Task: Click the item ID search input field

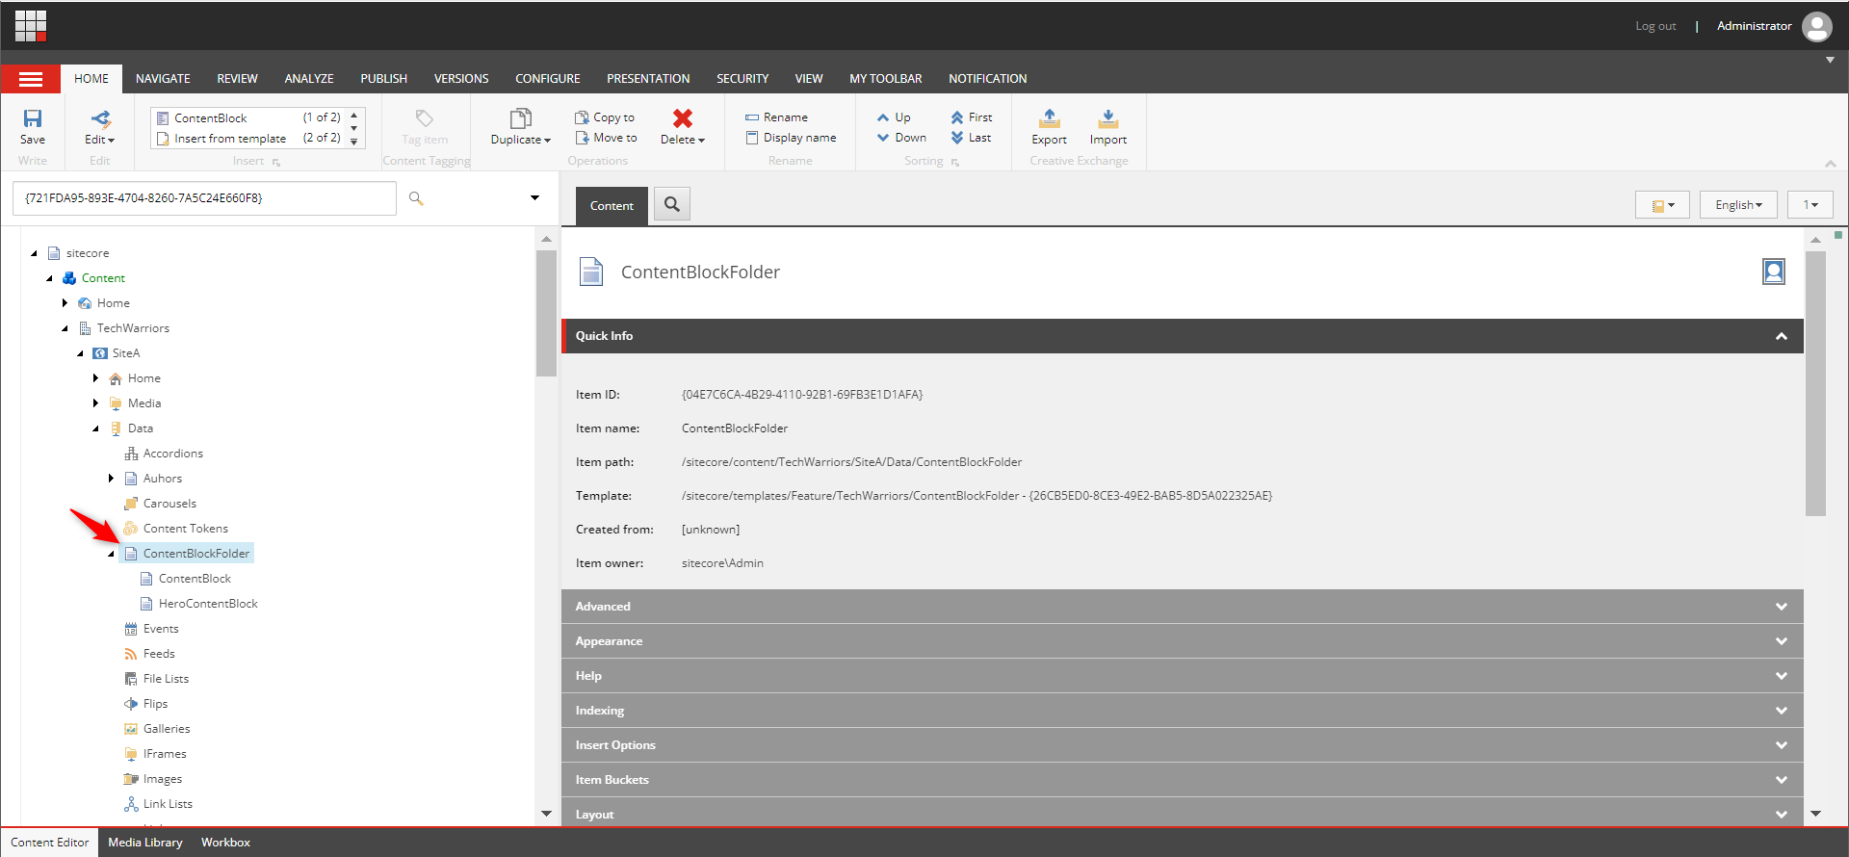Action: pyautogui.click(x=204, y=198)
